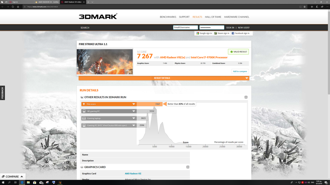The image size is (330, 185).
Task: Open RESULTS menu item
Action: coord(197,17)
